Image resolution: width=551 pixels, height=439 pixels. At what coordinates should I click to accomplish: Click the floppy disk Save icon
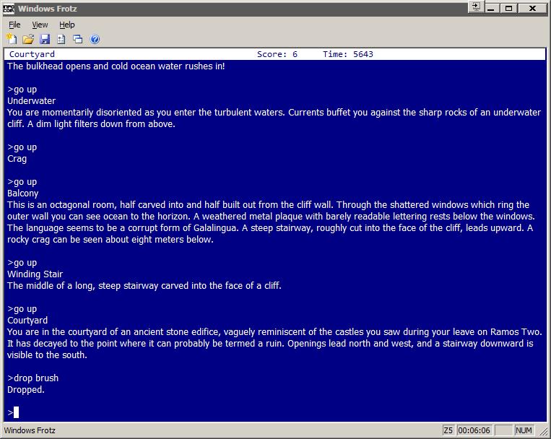pos(45,39)
